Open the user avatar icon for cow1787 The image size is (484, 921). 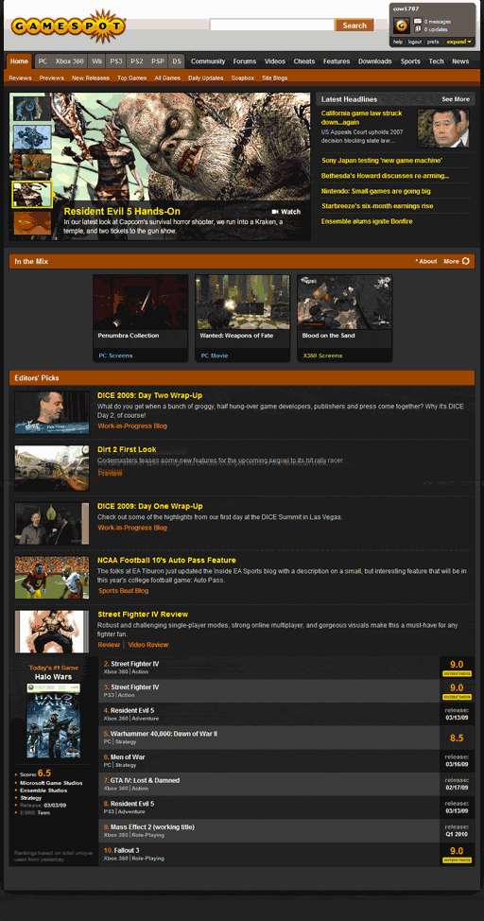click(x=401, y=26)
